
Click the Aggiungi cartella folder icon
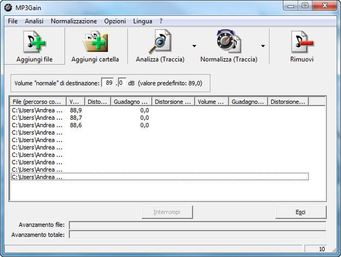point(95,43)
